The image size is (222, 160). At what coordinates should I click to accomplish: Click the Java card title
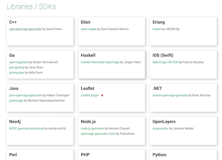point(14,88)
